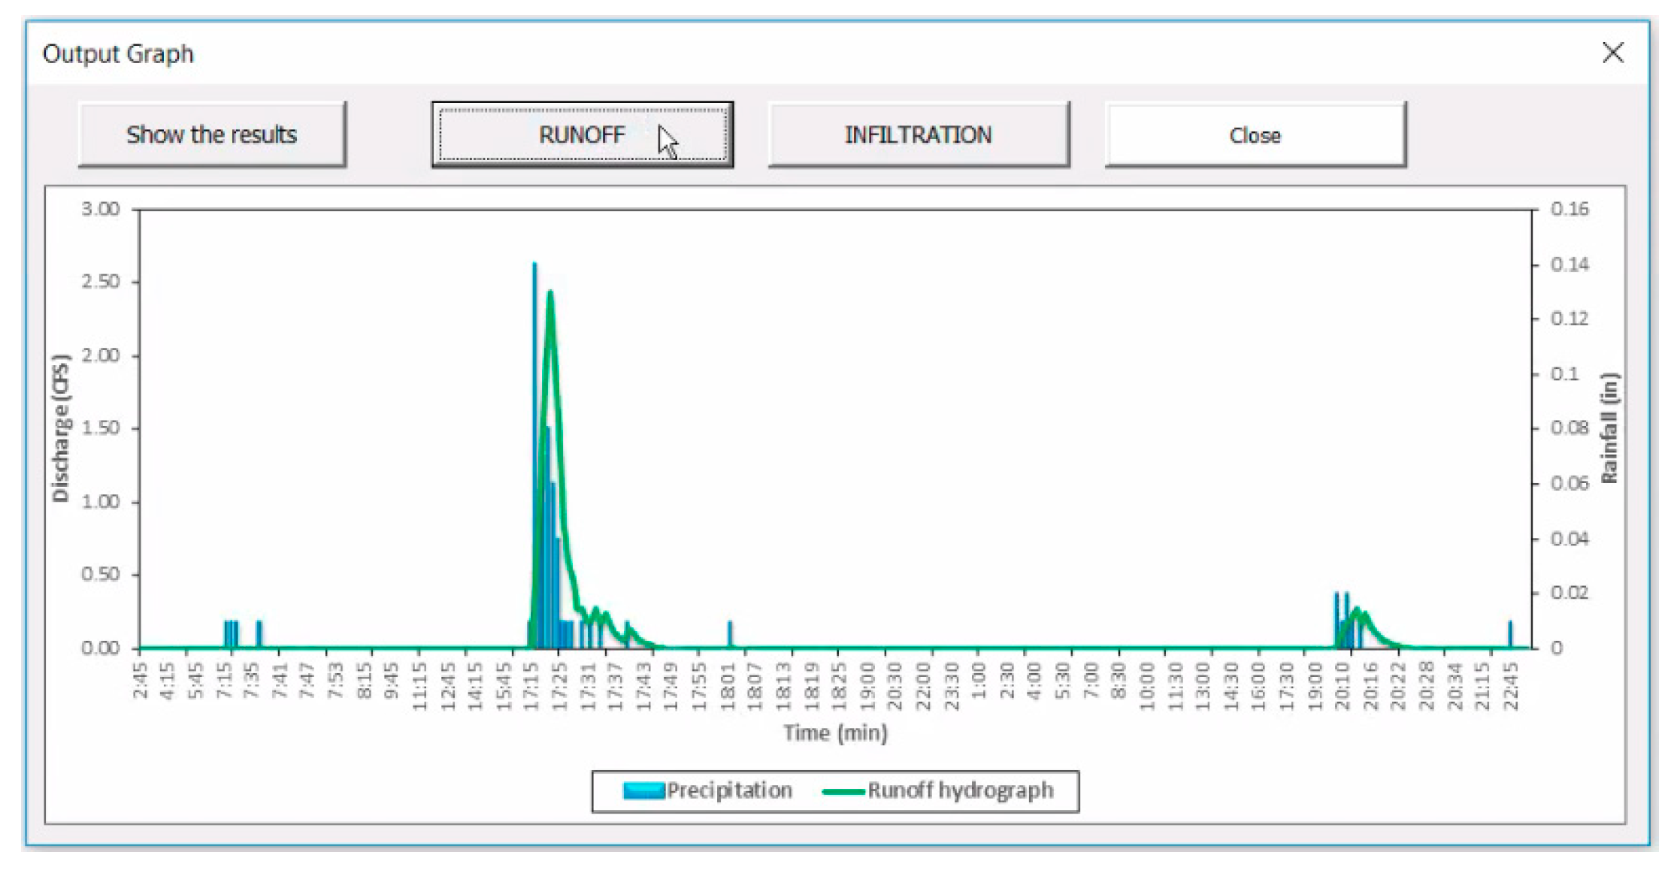Click the 0.16 label on rainfall axis
Image resolution: width=1674 pixels, height=870 pixels.
[x=1570, y=209]
